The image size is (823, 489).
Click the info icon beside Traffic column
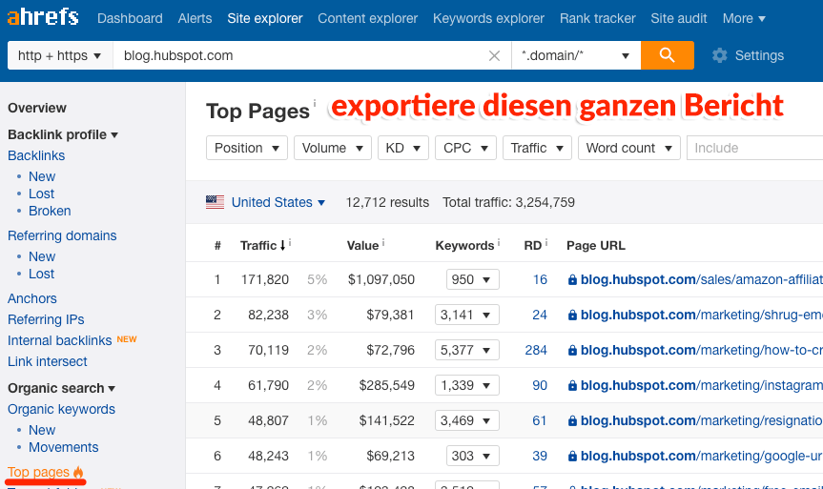pos(290,242)
